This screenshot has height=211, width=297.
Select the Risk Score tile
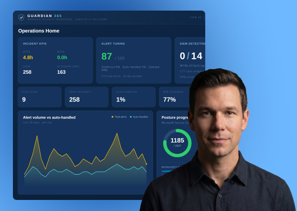[x=40, y=97]
